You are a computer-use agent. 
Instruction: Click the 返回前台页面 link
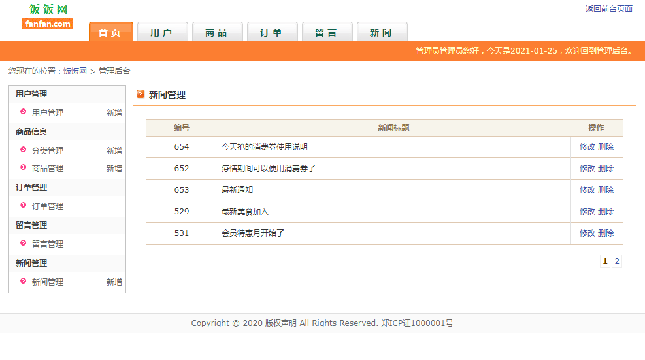[x=609, y=9]
